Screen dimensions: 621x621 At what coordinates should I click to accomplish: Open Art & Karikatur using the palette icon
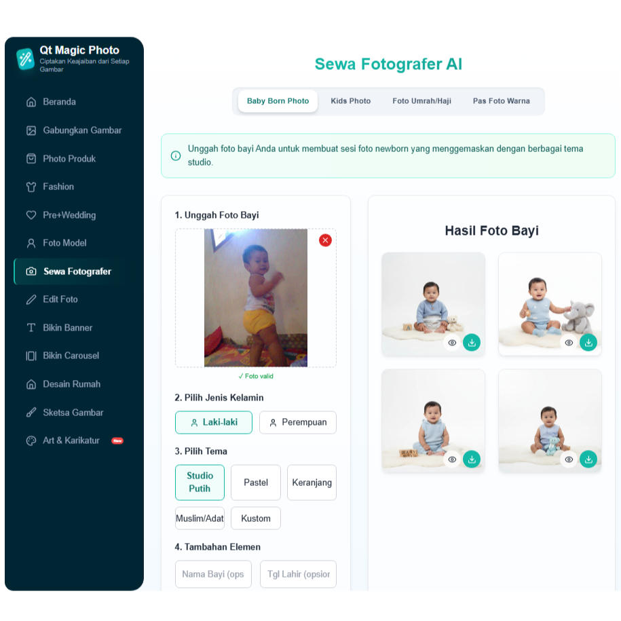pos(31,440)
